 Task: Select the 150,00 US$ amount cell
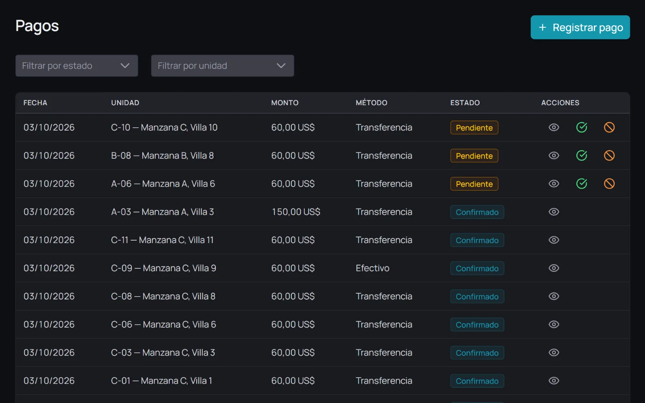click(x=296, y=212)
